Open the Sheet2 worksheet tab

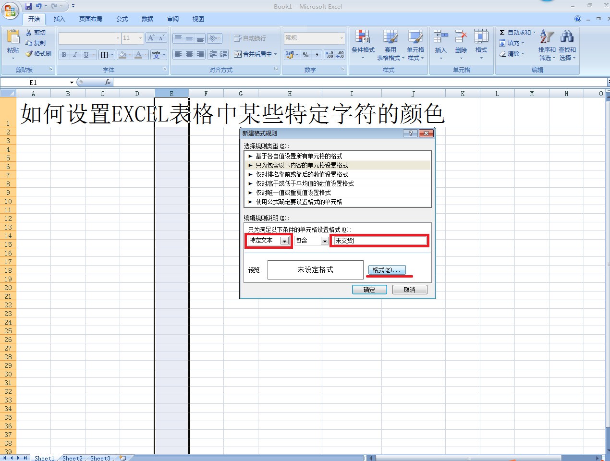[x=72, y=458]
